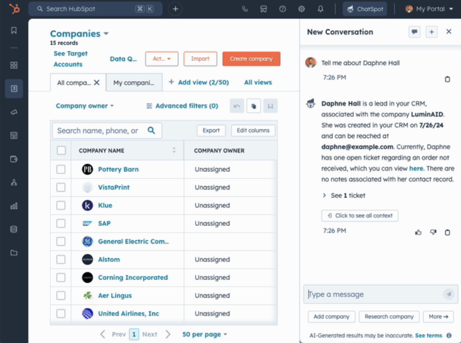Click the search magnifier in companies search
Screen dimensions: 461x343
(x=151, y=131)
